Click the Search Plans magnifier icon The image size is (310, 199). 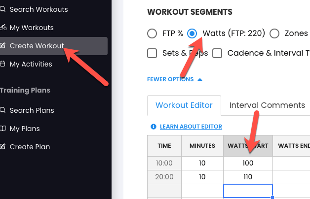click(2, 110)
